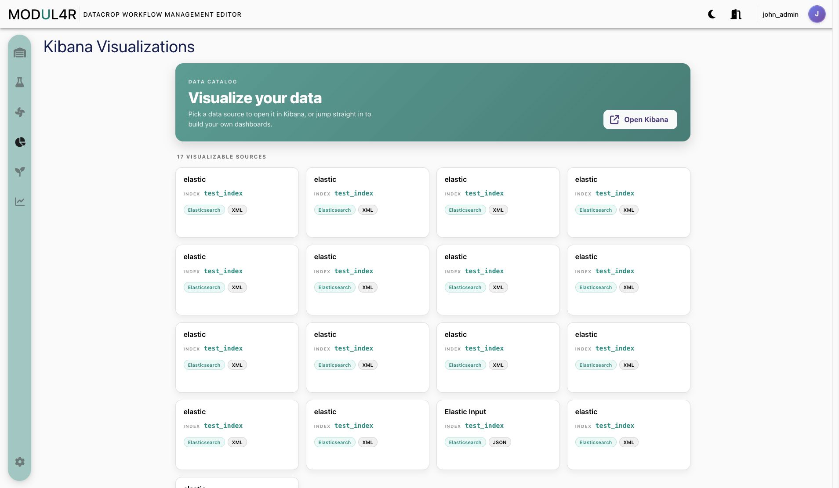This screenshot has width=839, height=488.
Task: Click the 'Visualize your data' banner title
Action: tap(255, 98)
